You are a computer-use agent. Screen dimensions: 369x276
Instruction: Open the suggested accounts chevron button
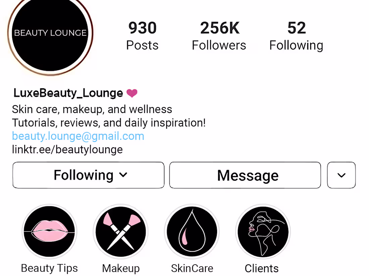click(341, 175)
